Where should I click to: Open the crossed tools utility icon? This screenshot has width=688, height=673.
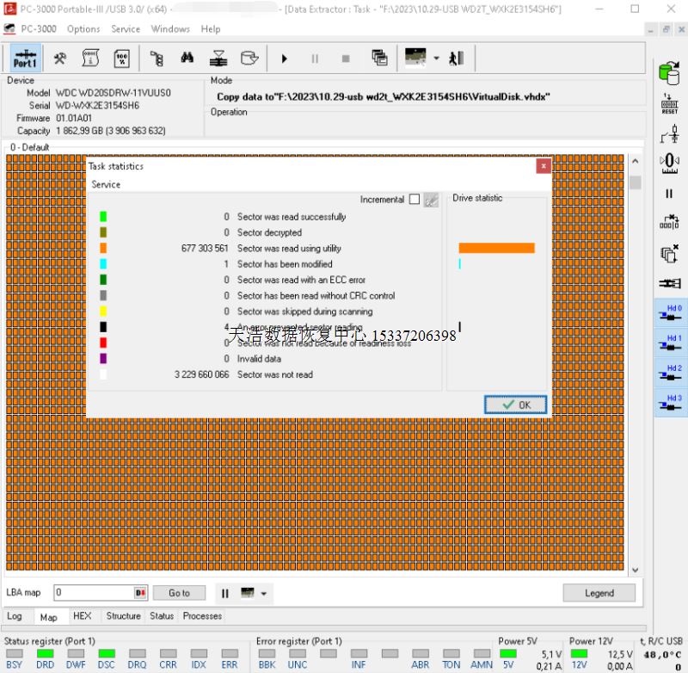(60, 59)
